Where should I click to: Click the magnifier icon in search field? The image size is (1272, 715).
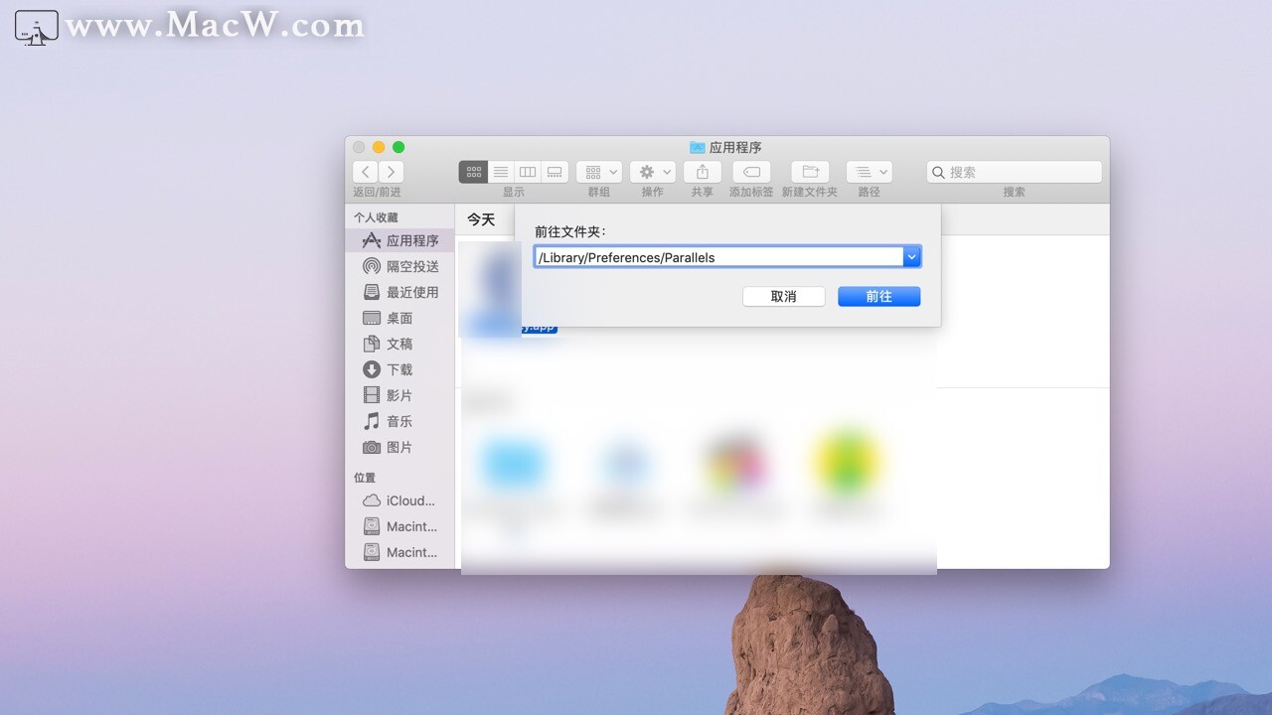(x=939, y=172)
